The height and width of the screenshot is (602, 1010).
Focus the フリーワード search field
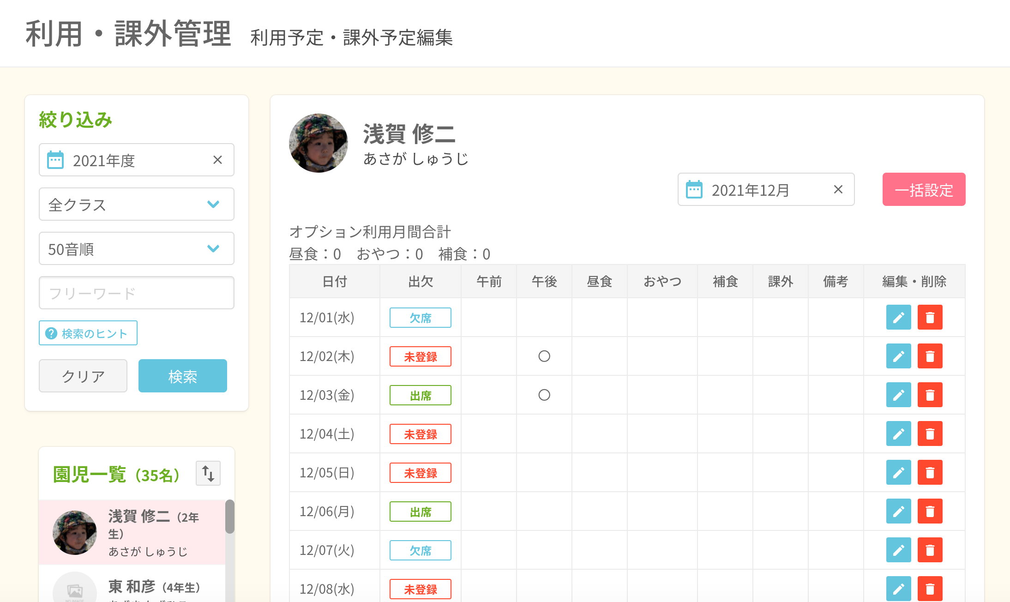pos(137,293)
